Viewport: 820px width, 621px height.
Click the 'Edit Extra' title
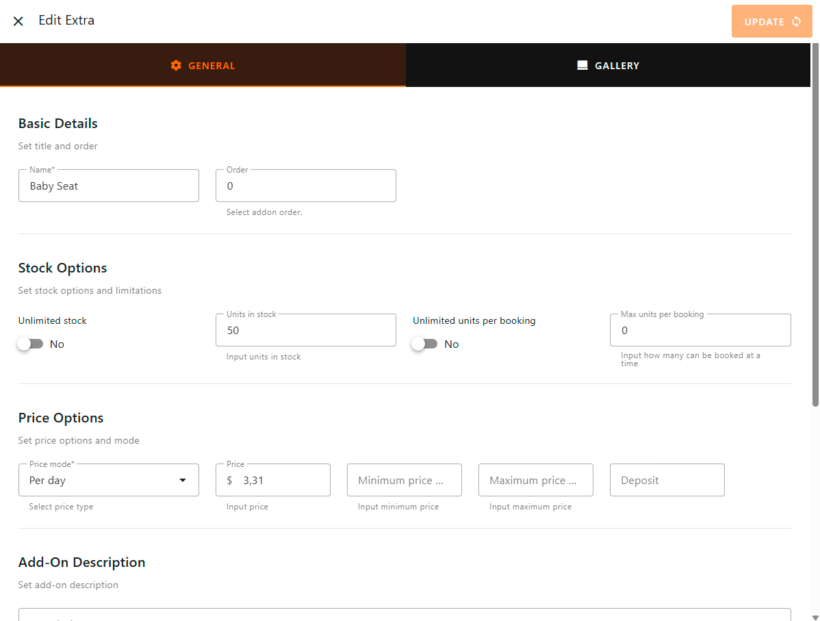[66, 21]
